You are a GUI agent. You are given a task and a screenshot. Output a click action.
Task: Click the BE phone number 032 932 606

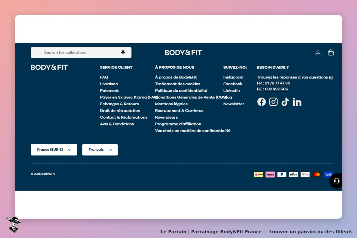(x=273, y=89)
